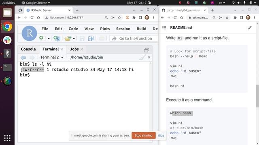259x145 pixels.
Task: Close the current terminal with the x icon
Action: (149, 57)
